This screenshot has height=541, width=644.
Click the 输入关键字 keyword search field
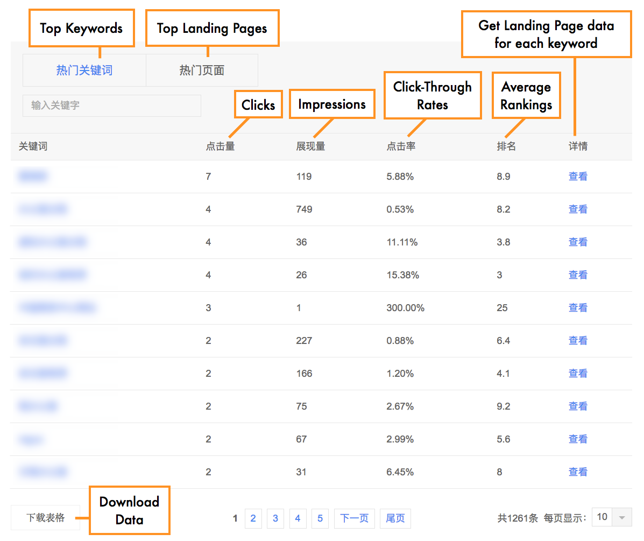tap(111, 106)
